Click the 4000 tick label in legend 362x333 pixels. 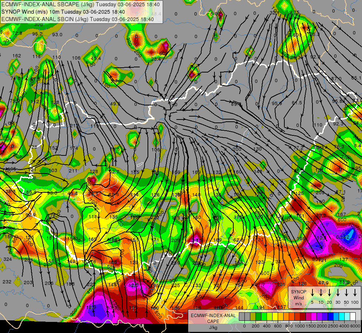344,326
